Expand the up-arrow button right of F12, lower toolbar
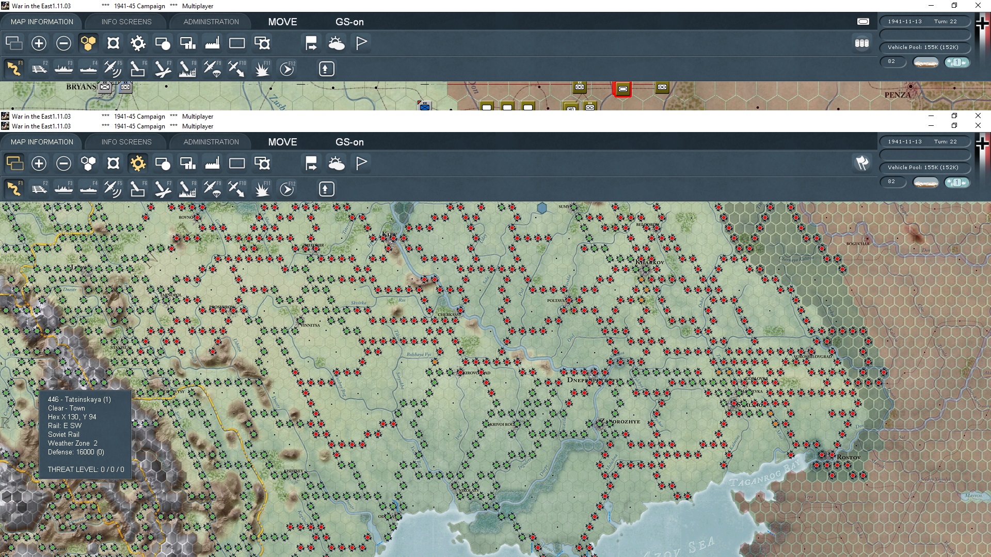This screenshot has height=557, width=991. pos(326,189)
